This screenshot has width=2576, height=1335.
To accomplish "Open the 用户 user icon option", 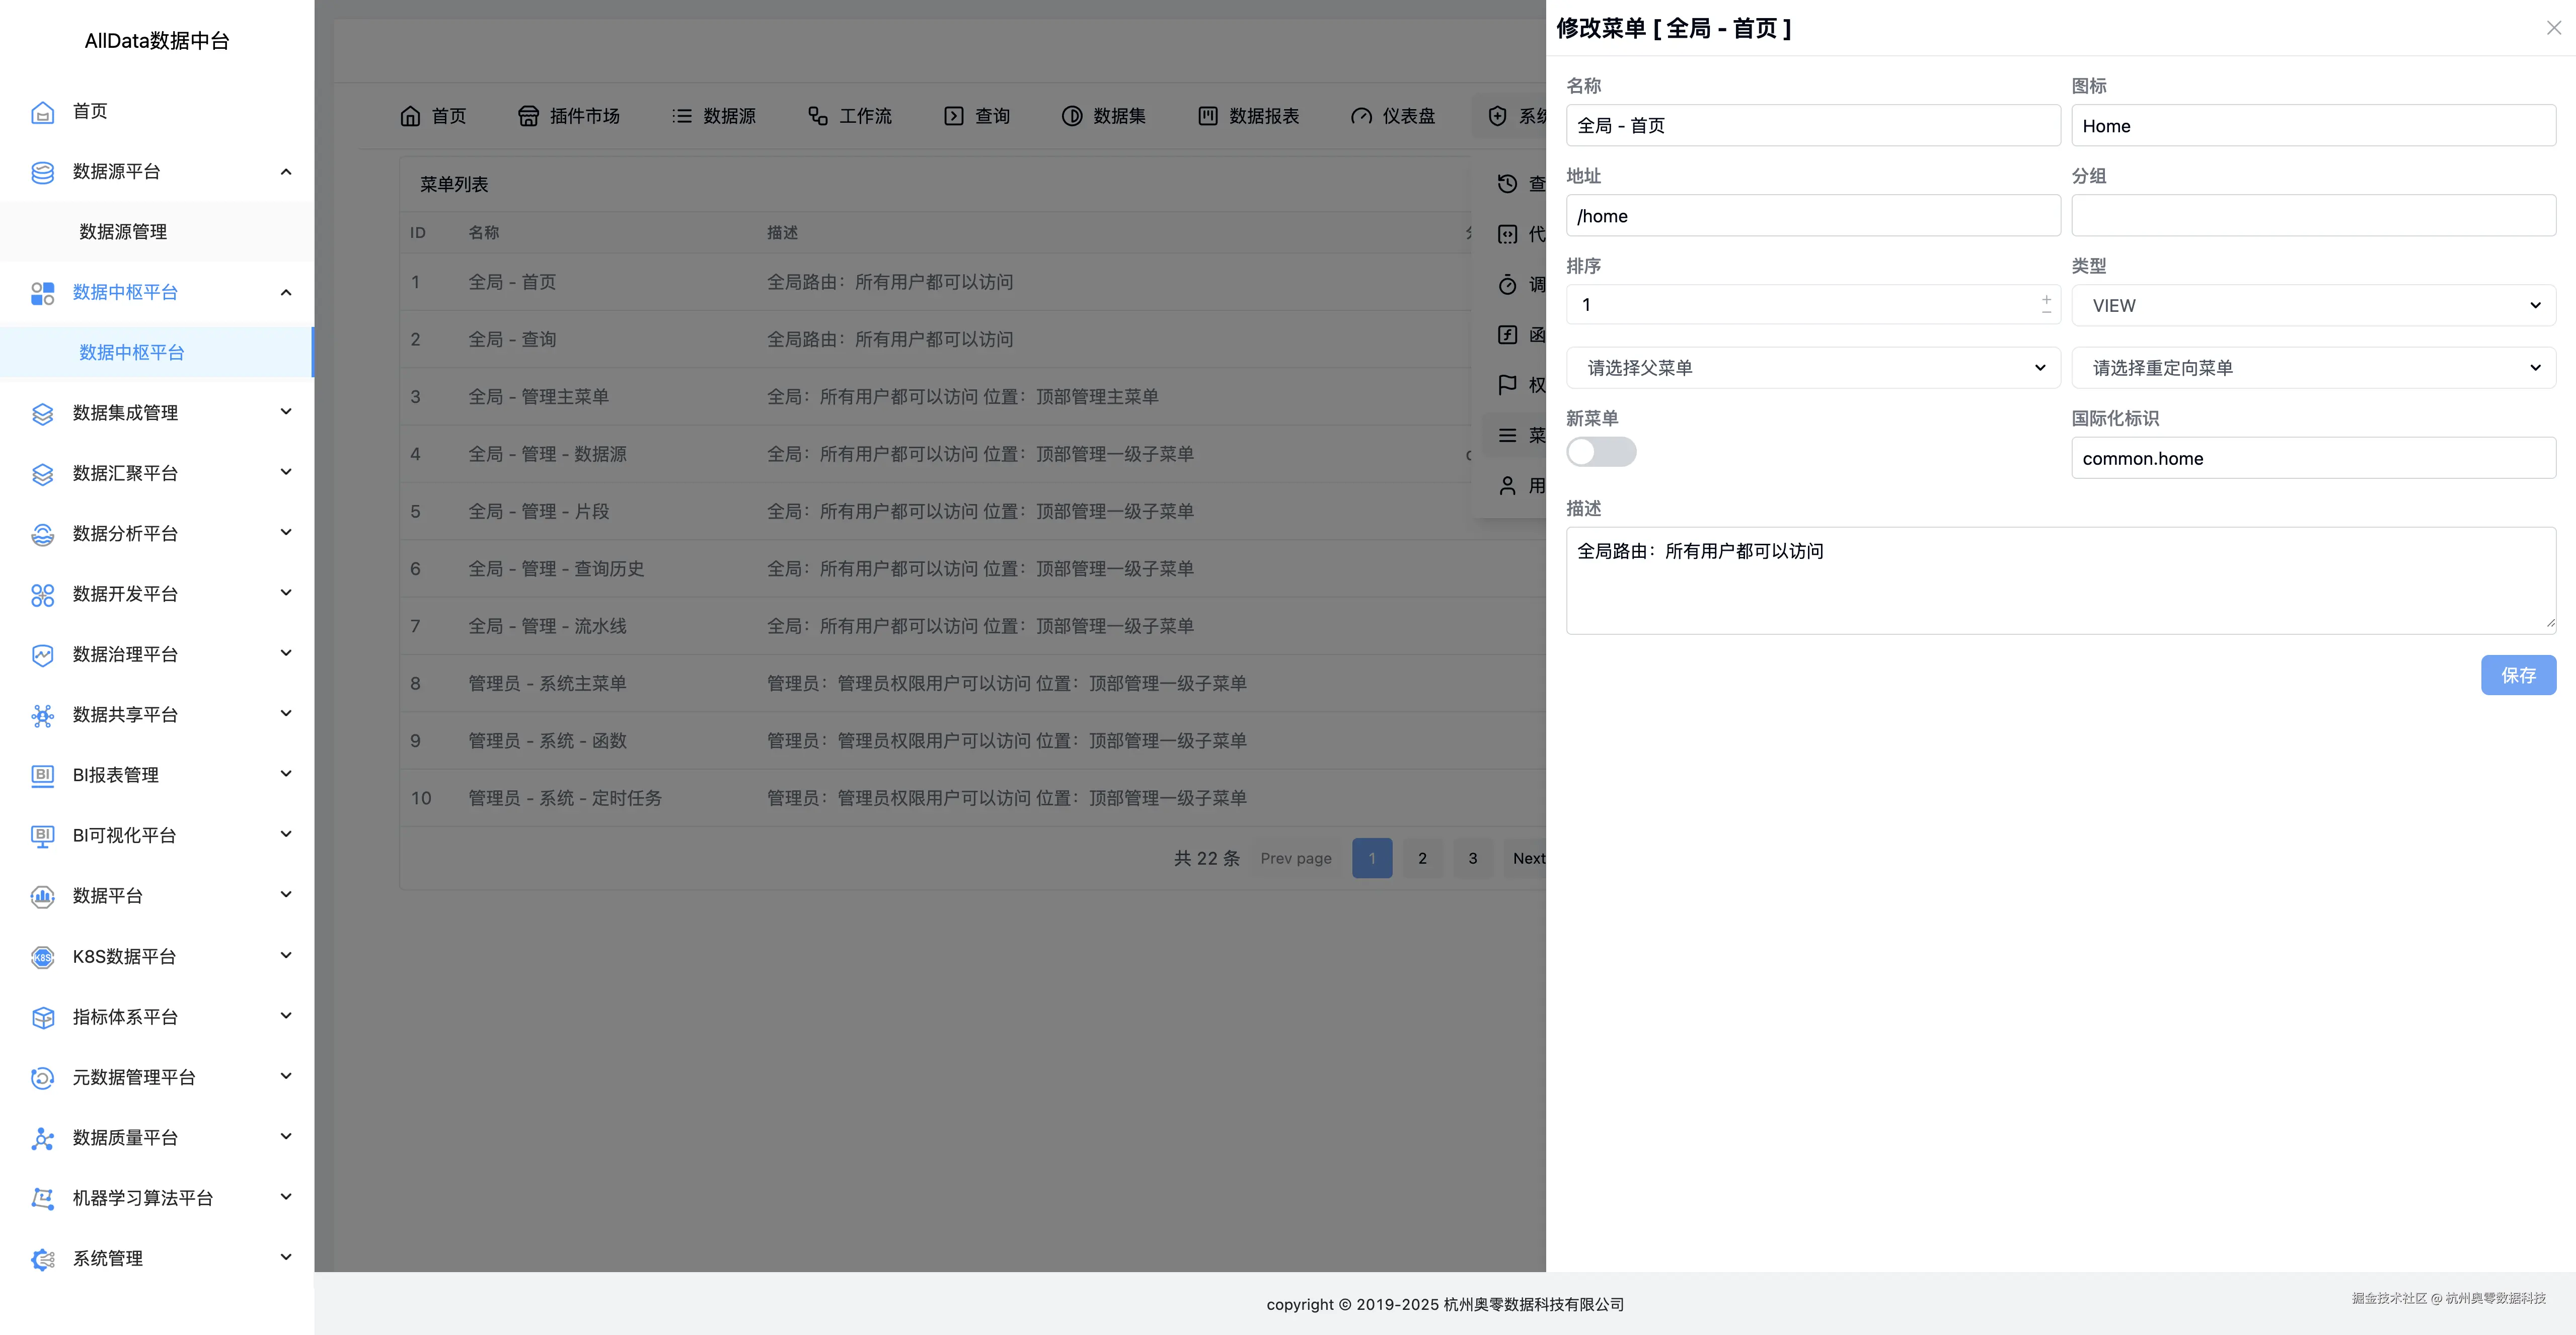I will [x=1508, y=485].
